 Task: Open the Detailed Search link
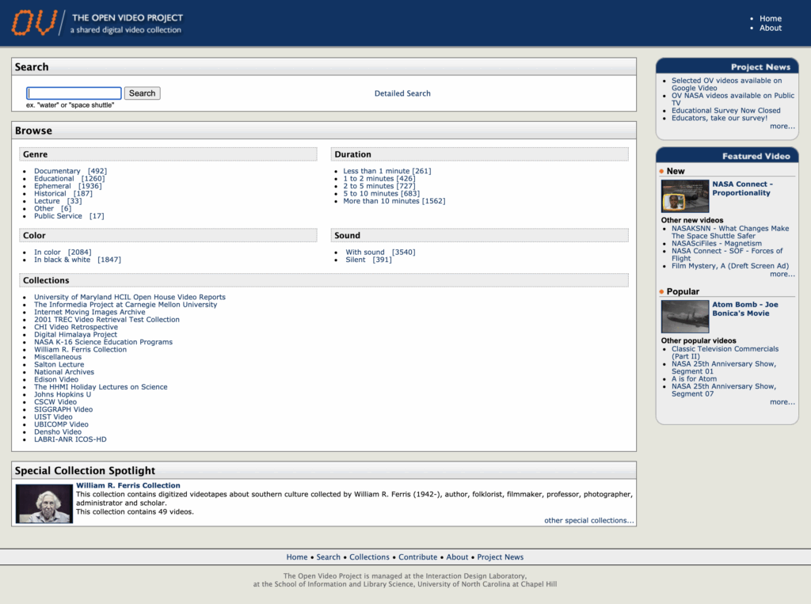point(402,93)
